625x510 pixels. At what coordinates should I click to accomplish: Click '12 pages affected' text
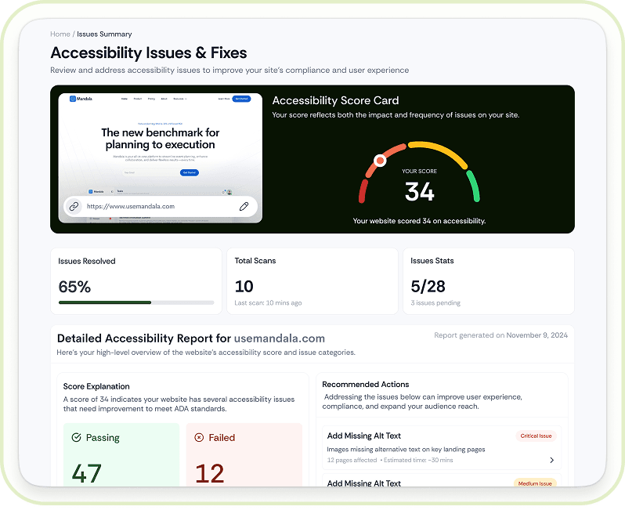click(352, 460)
